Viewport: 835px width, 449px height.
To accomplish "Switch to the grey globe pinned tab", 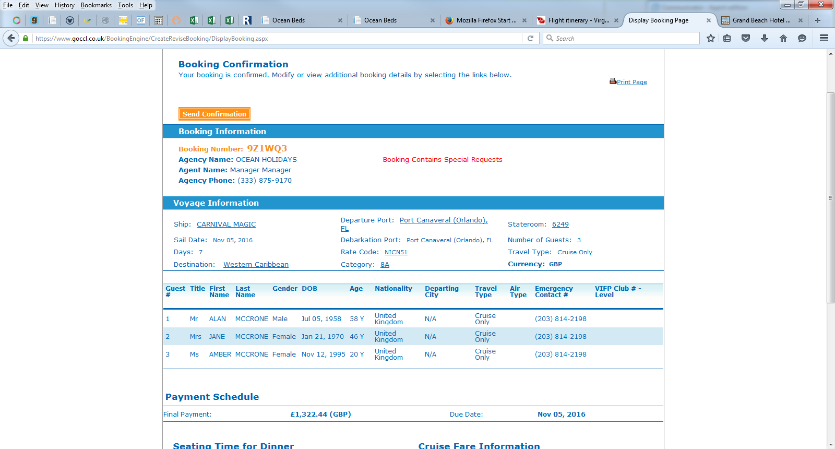I will 105,20.
